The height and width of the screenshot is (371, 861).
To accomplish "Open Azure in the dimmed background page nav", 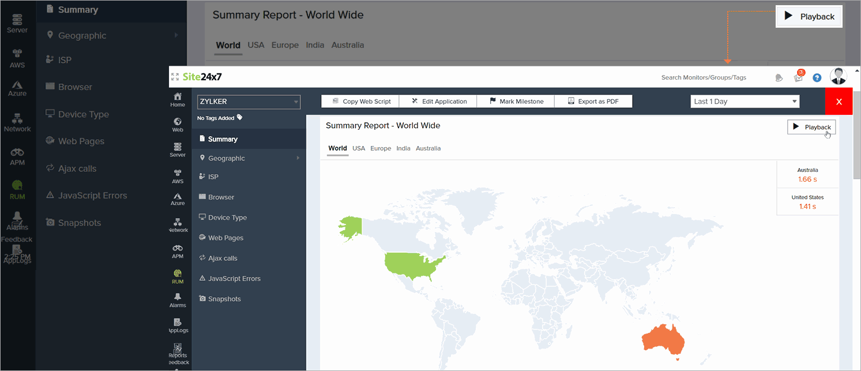I will [17, 88].
